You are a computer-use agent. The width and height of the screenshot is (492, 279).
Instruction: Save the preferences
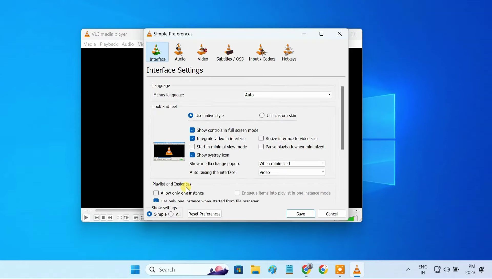click(x=301, y=214)
